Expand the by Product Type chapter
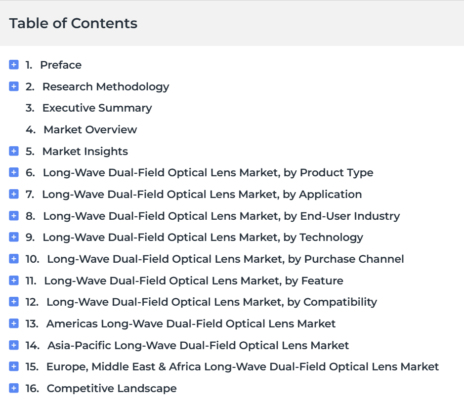Image resolution: width=464 pixels, height=399 pixels. [x=14, y=172]
